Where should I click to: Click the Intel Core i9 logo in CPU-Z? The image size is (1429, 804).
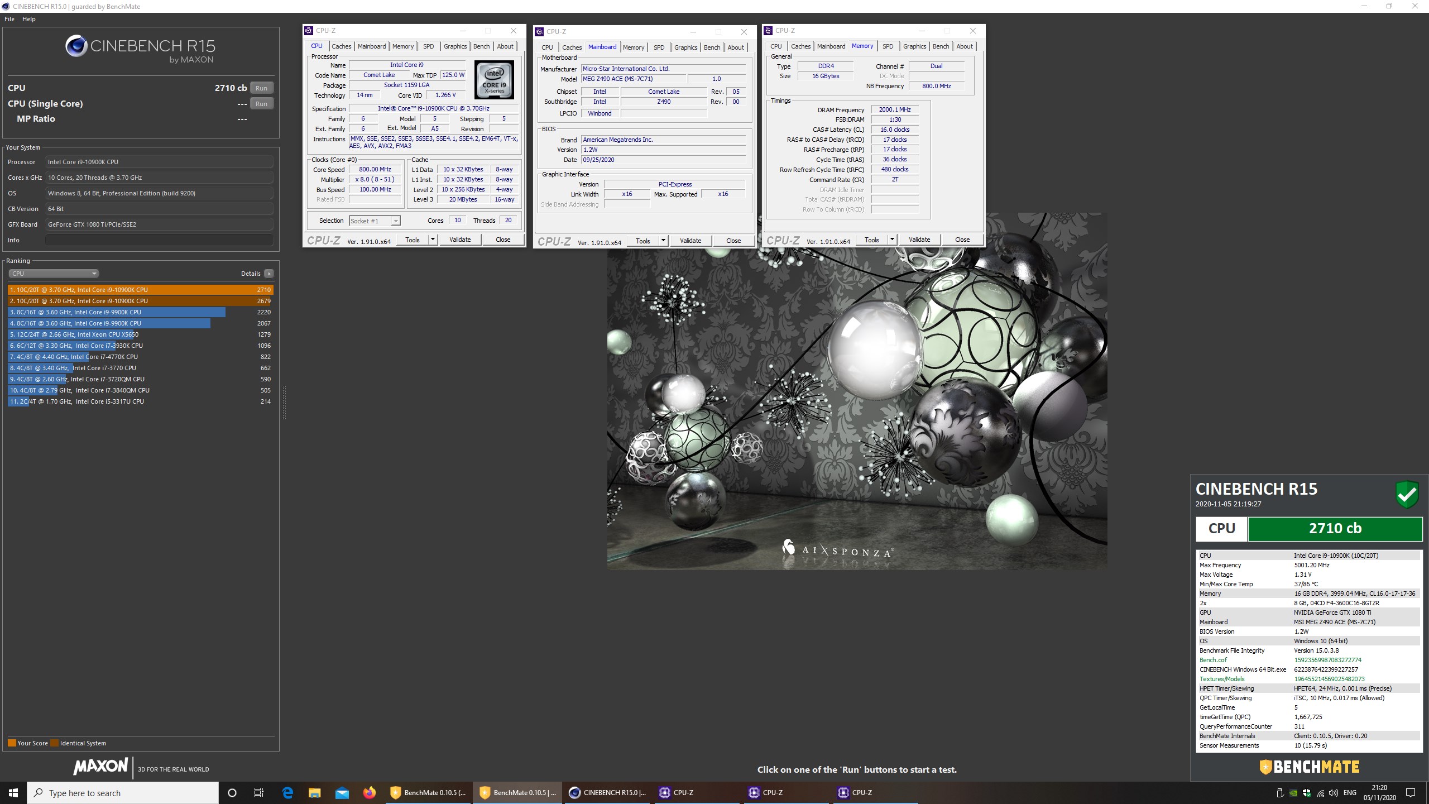click(x=494, y=80)
